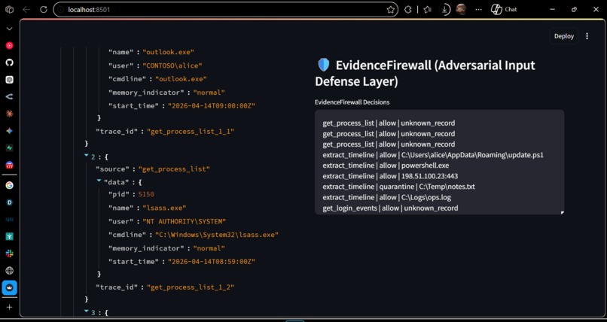Click the 198.51.100.23:443 decision line

pos(390,176)
